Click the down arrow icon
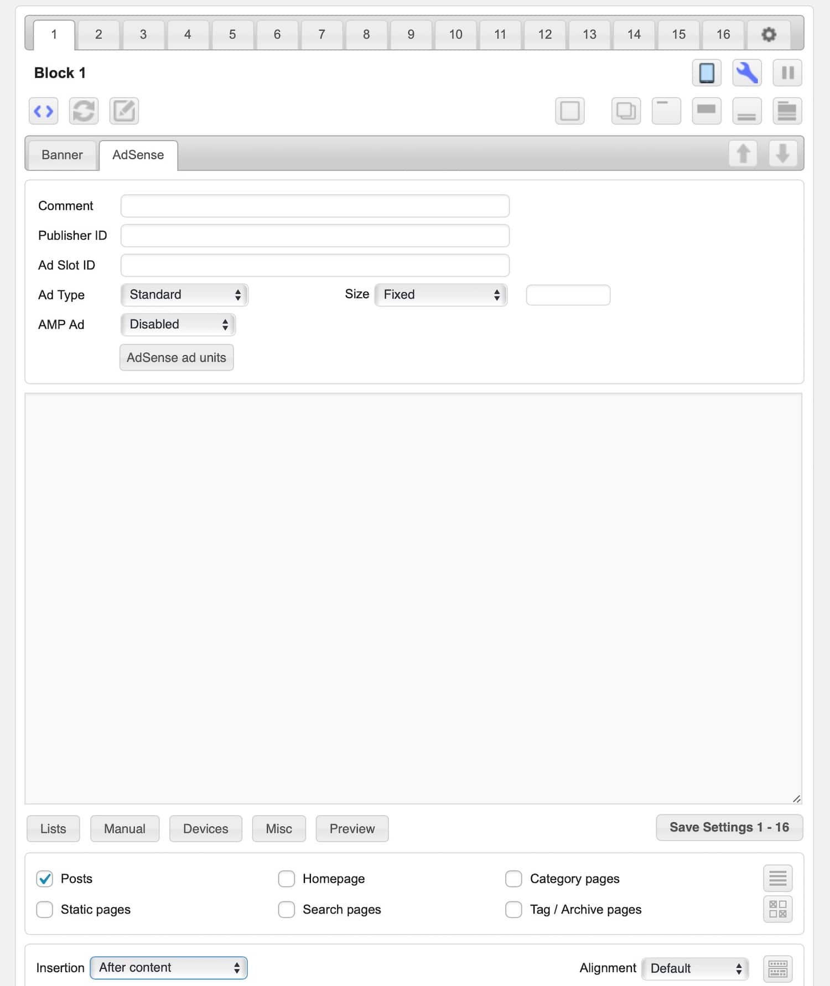Screen dimensions: 830x986 point(782,154)
